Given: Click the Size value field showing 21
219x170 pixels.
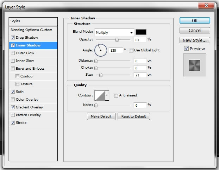Looking at the screenshot, I should [140, 75].
